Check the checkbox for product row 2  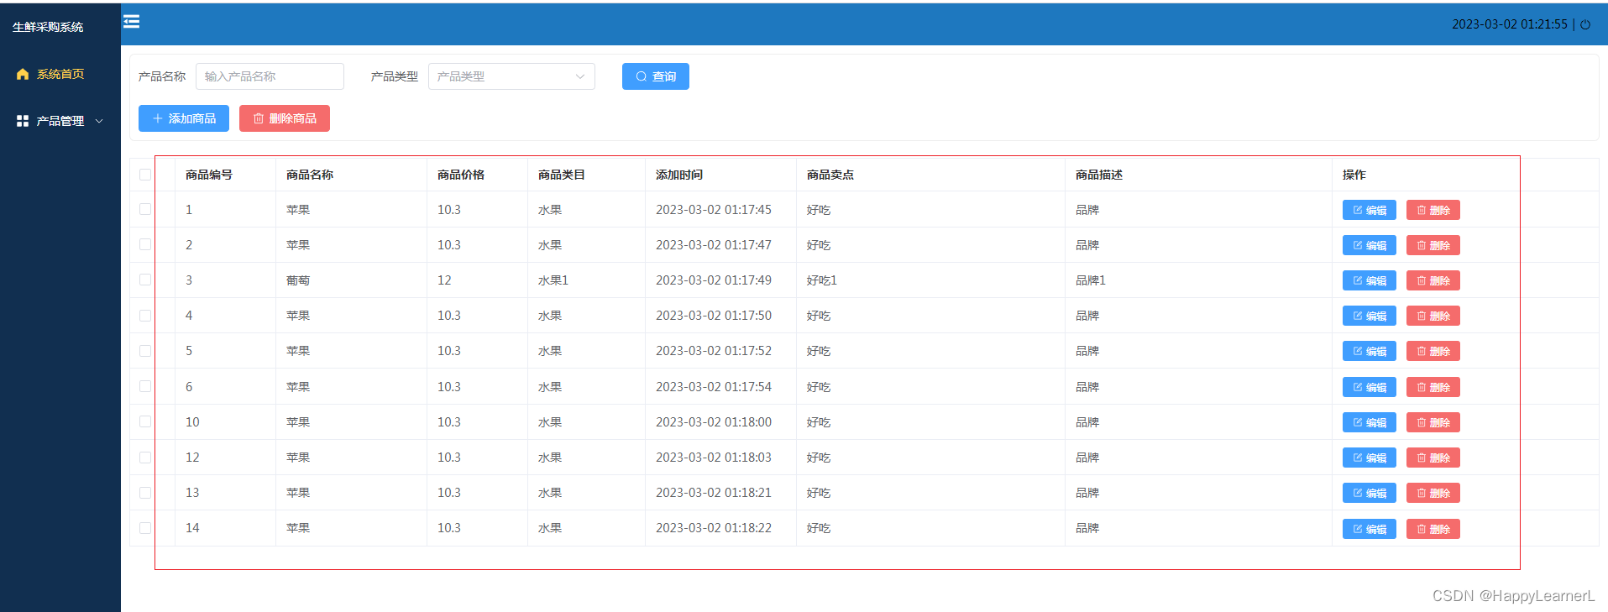[145, 244]
